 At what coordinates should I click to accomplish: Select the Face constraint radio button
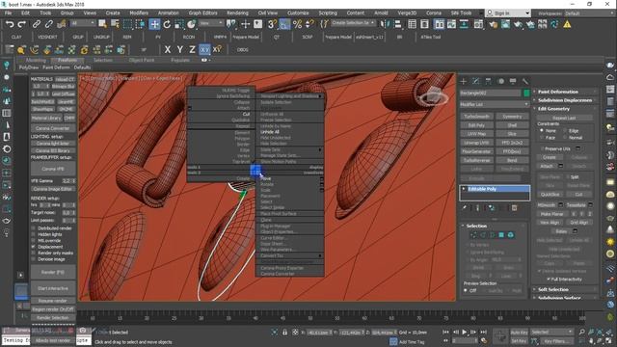coord(542,138)
